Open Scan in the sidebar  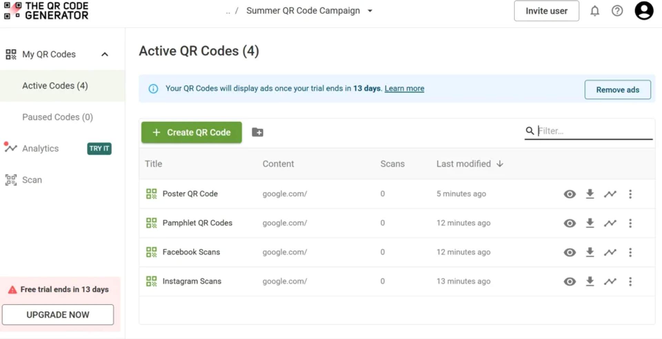click(32, 180)
